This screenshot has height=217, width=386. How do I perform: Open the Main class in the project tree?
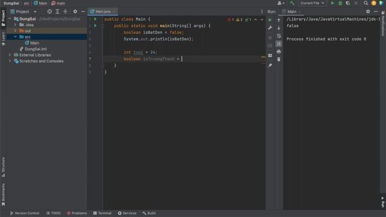pyautogui.click(x=34, y=43)
